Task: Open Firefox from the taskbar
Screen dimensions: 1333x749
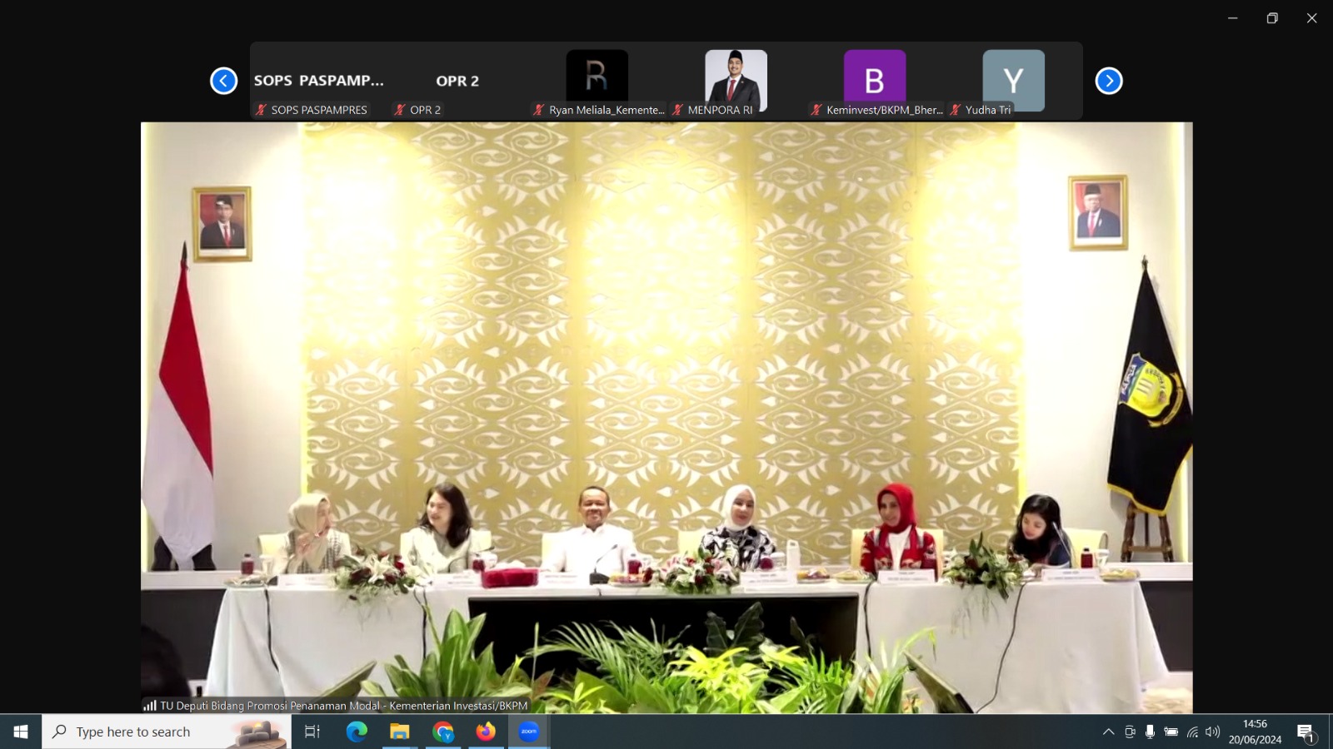Action: [x=486, y=732]
